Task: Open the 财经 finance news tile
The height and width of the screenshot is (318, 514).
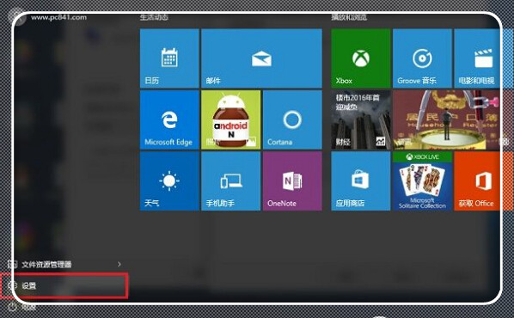Action: [361, 119]
